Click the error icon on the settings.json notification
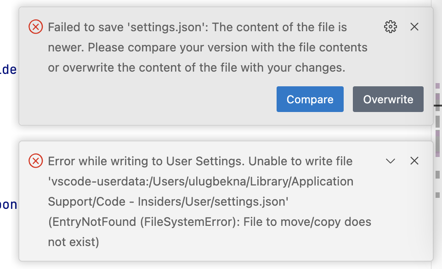 pyautogui.click(x=35, y=27)
